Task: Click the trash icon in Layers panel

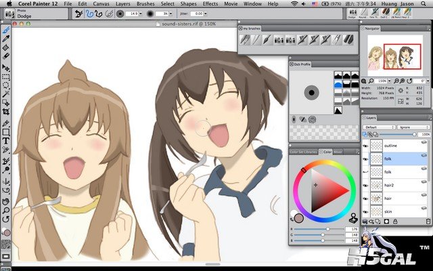Action: [x=428, y=222]
